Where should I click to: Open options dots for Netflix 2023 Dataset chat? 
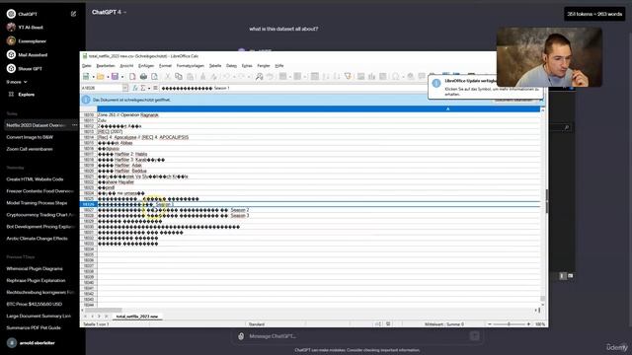(75, 125)
